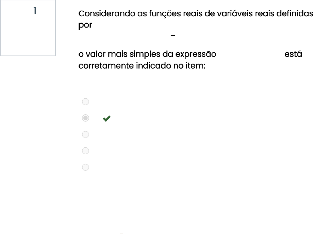Select the second answer radio button
The image size is (313, 234).
85,118
